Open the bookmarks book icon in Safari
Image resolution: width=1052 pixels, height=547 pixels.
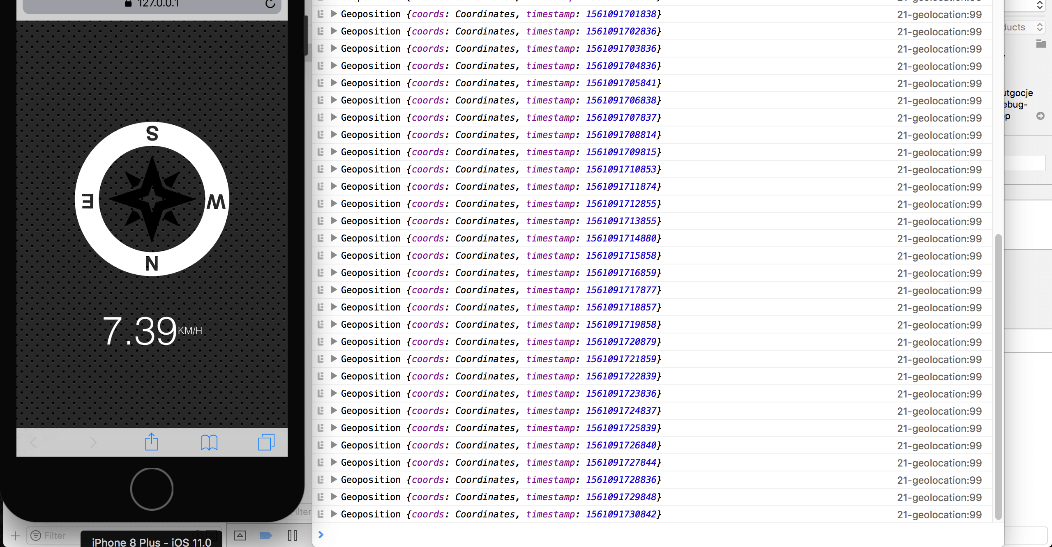tap(209, 442)
